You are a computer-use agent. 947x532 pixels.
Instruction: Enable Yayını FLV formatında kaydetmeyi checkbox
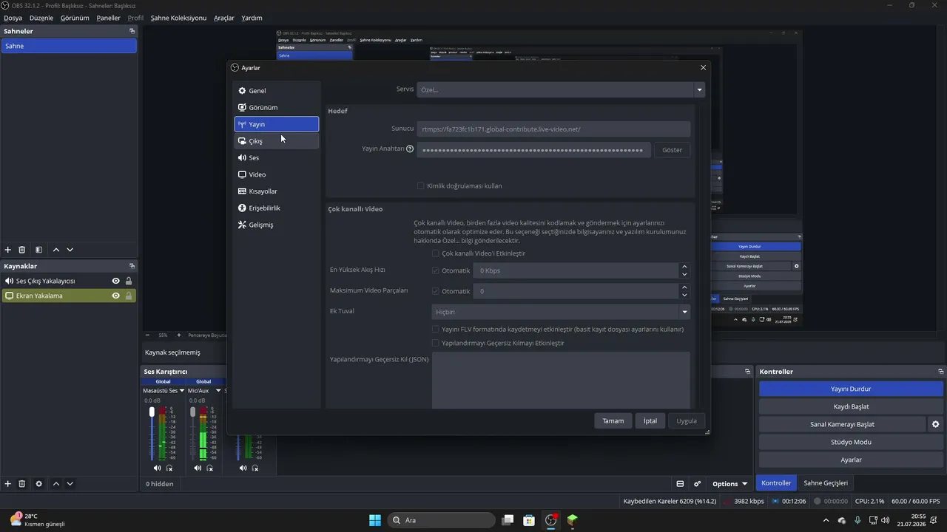coord(435,329)
